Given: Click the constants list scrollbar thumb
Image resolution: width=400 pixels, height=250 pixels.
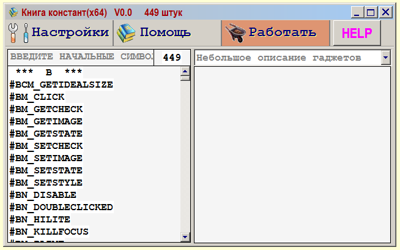Looking at the screenshot, I should point(185,78).
